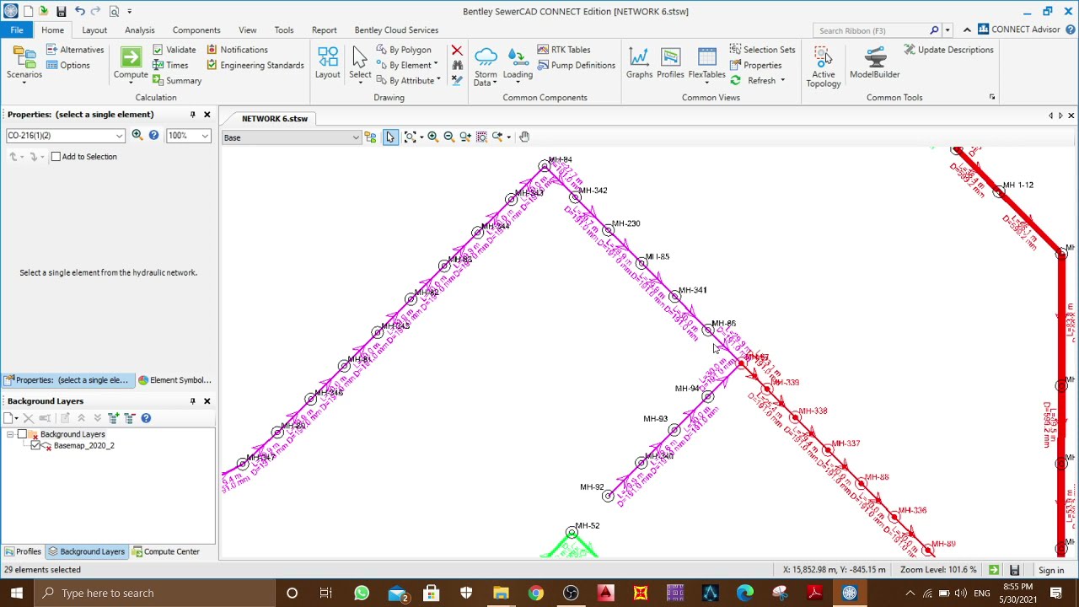This screenshot has height=607, width=1079.
Task: Launch ModelBuilder
Action: click(875, 64)
